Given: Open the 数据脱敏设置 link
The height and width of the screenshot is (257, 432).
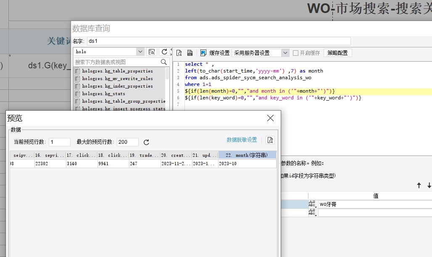Looking at the screenshot, I should click(242, 140).
